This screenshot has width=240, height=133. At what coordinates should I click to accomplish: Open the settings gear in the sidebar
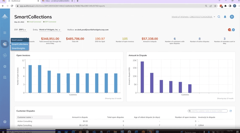pos(5,66)
